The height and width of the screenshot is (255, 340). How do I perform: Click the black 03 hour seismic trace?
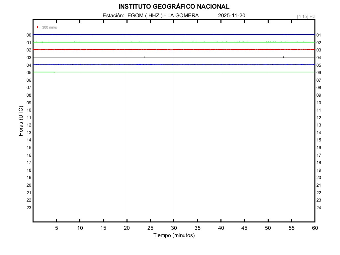pyautogui.click(x=173, y=57)
